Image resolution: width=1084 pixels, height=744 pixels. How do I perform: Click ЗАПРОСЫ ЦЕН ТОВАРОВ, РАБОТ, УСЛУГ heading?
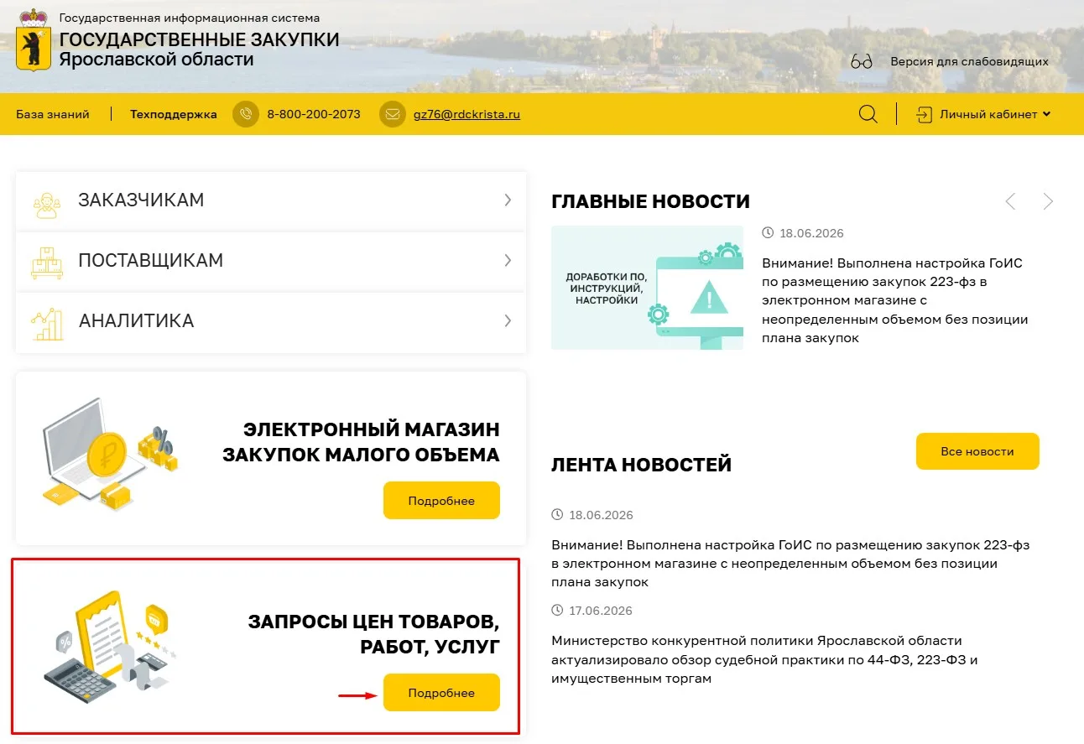pyautogui.click(x=373, y=634)
